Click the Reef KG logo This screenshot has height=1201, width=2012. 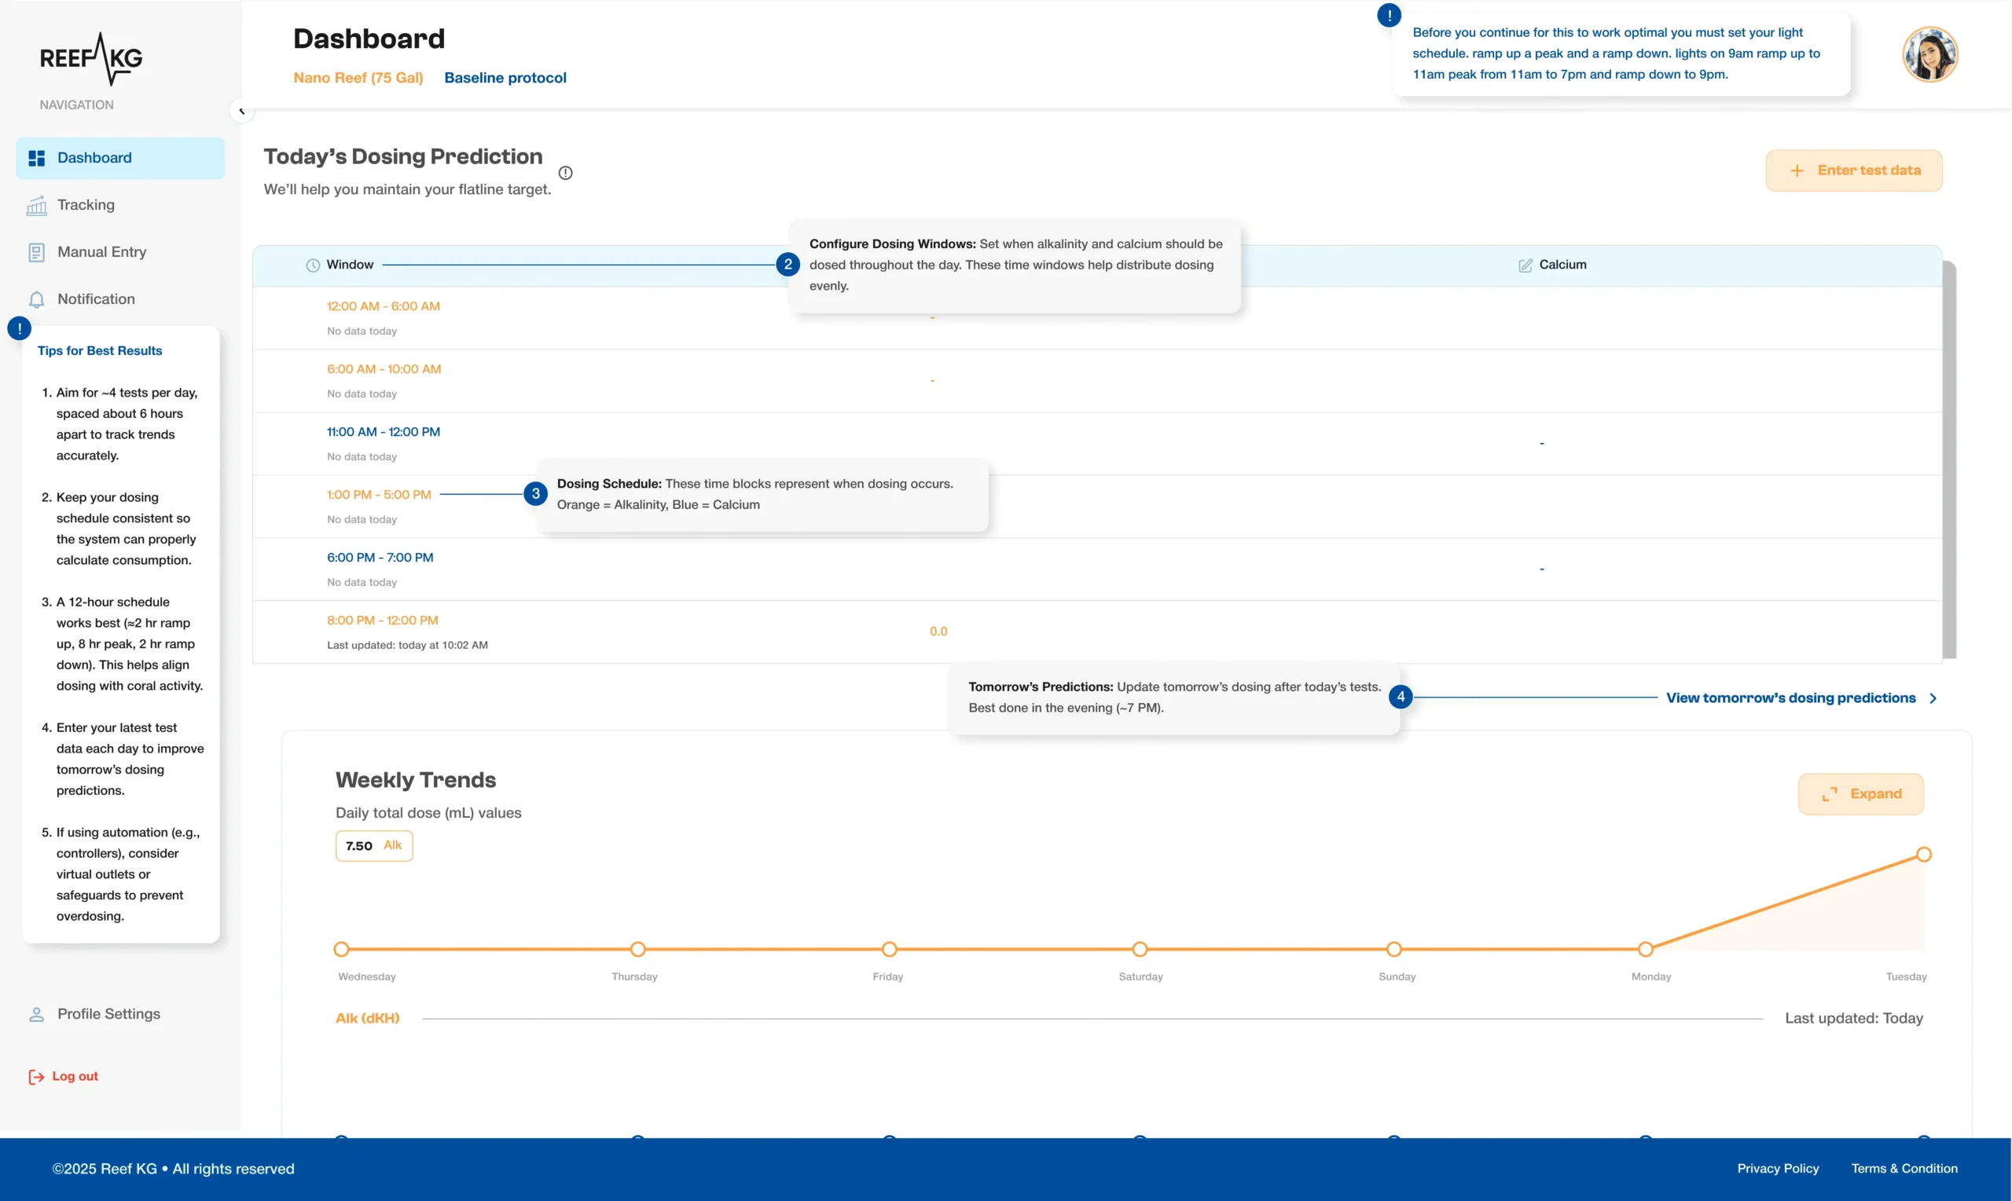[90, 58]
